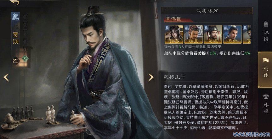Tap the partially visible fifth advisor portrait
Screen dimensions: 272x139
tap(246, 34)
